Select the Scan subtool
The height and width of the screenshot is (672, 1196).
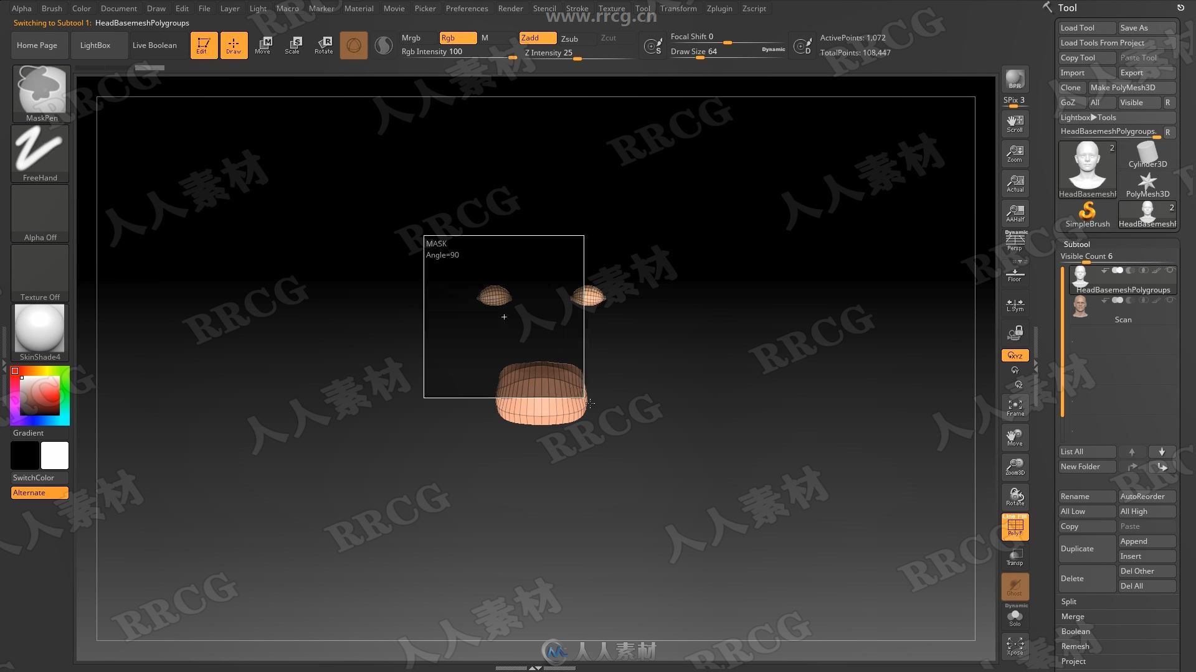(1123, 310)
